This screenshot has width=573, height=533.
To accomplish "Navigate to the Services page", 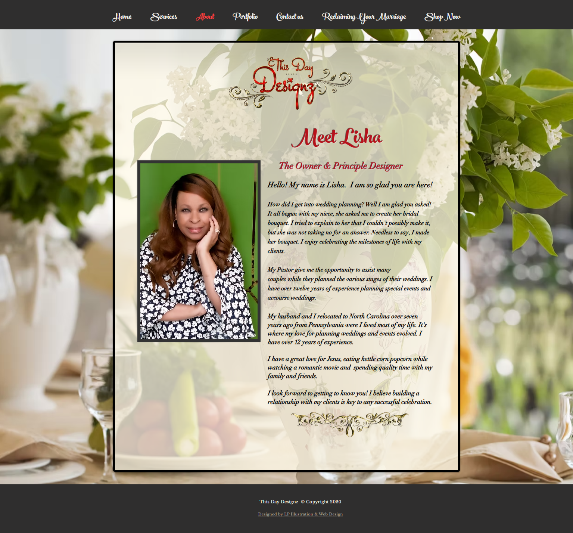I will (x=164, y=16).
